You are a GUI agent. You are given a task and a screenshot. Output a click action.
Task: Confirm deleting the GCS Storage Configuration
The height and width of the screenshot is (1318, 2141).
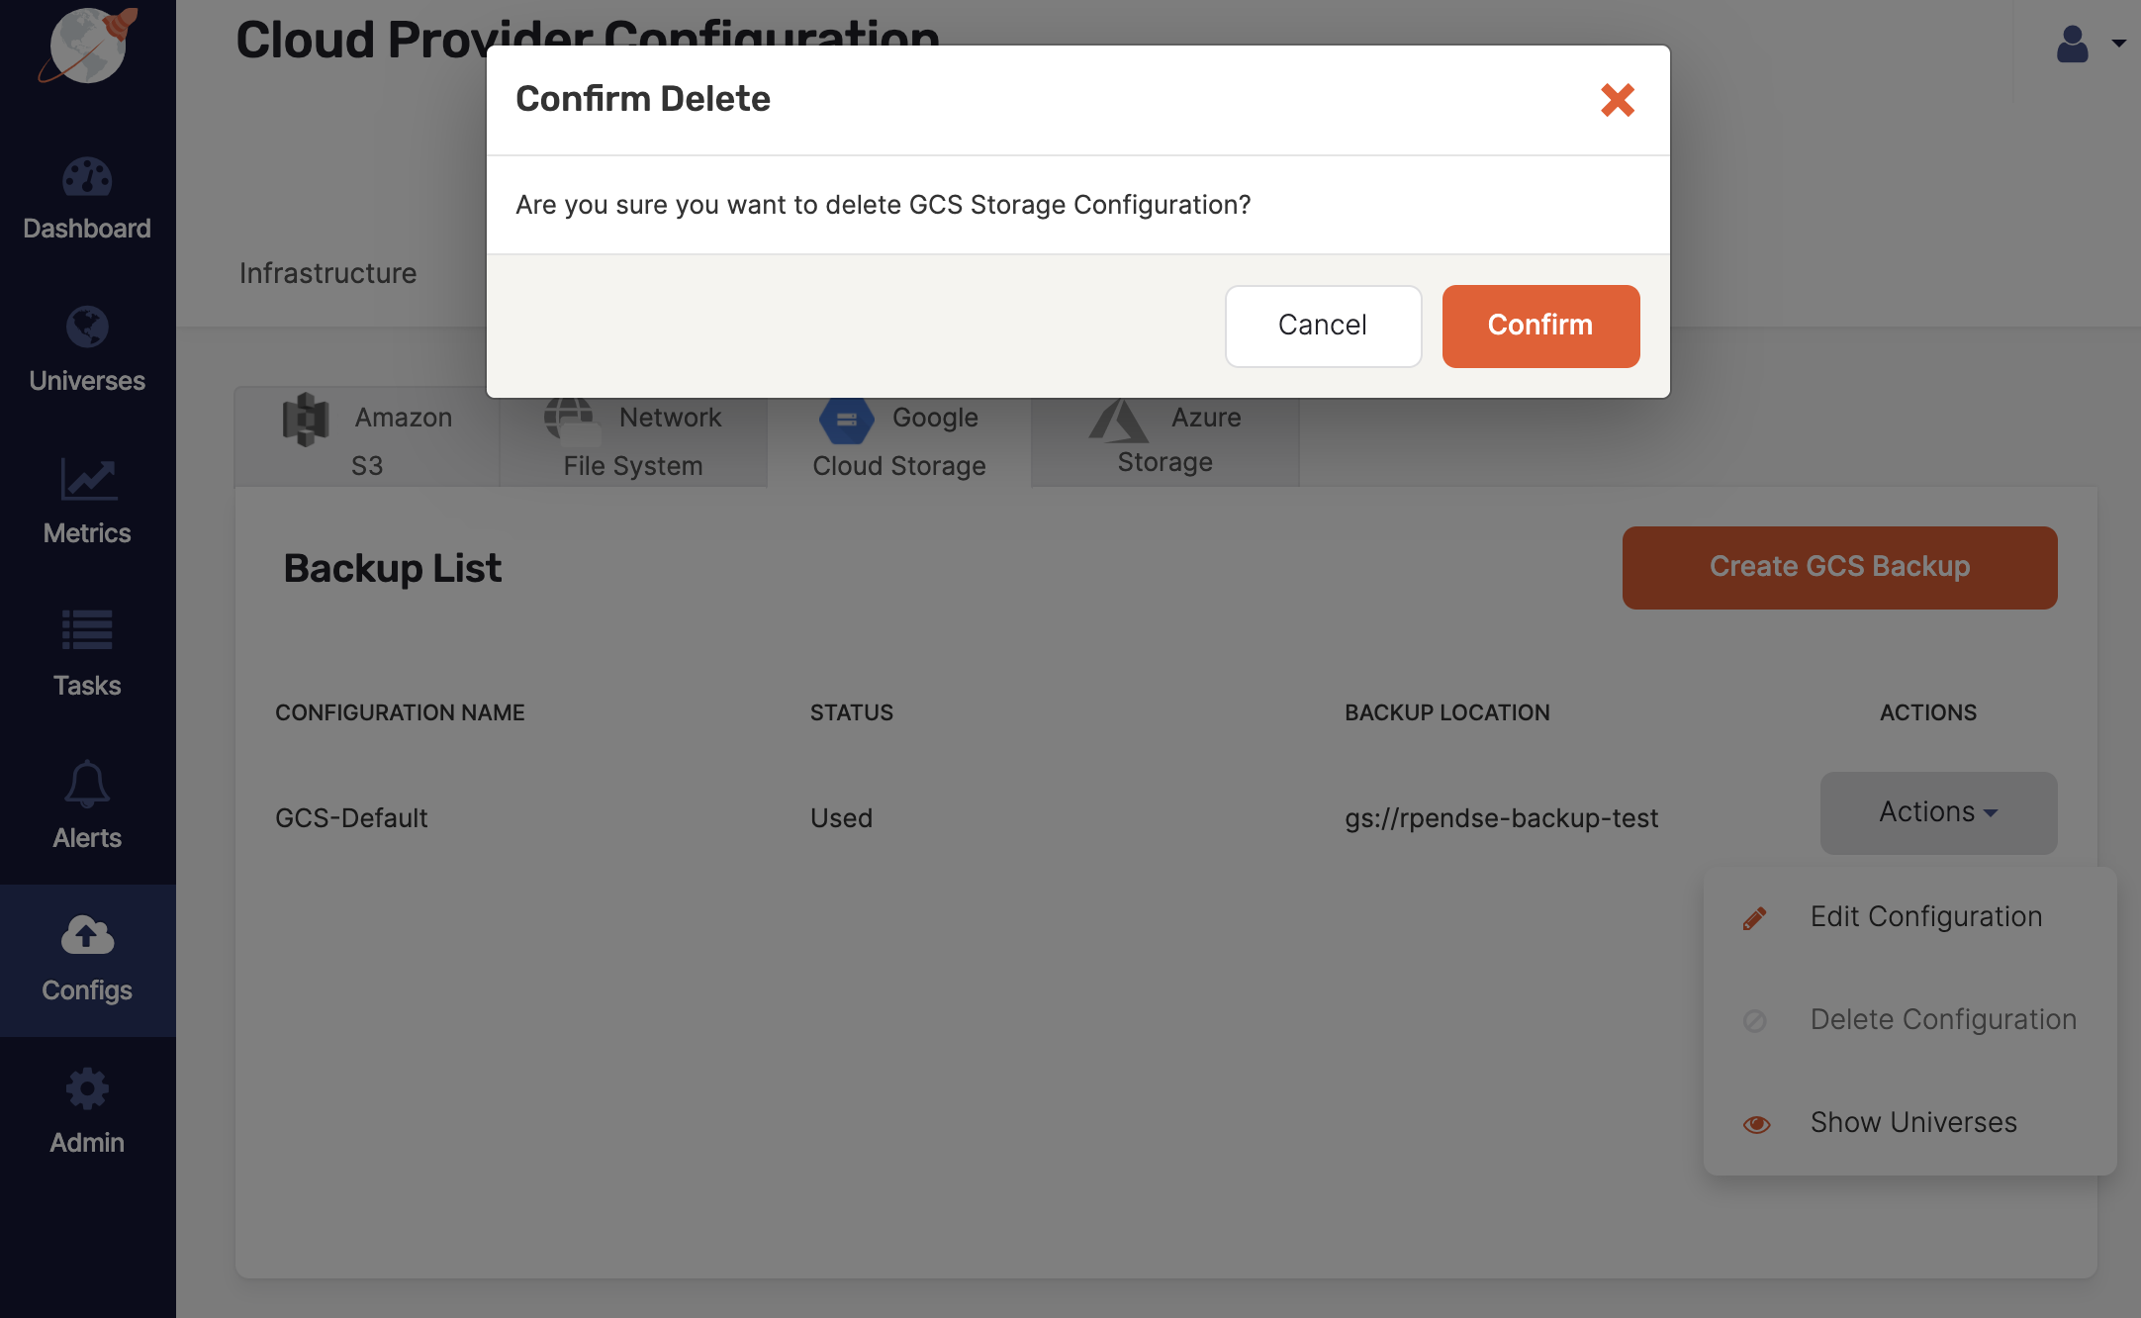click(x=1539, y=326)
